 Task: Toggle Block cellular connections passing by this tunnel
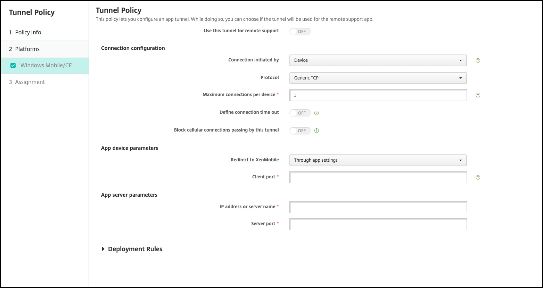click(300, 131)
